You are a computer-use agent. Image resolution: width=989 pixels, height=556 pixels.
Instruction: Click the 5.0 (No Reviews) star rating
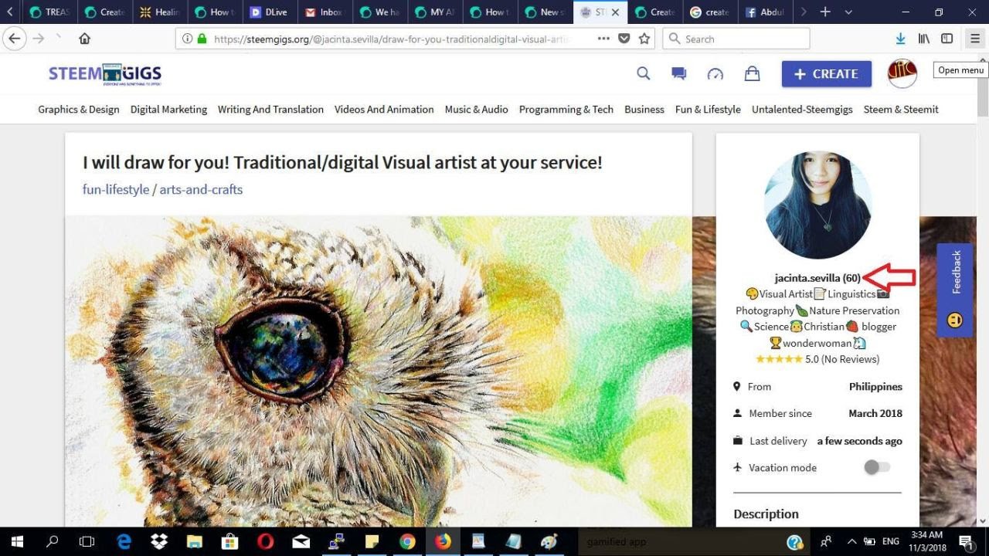(x=817, y=359)
